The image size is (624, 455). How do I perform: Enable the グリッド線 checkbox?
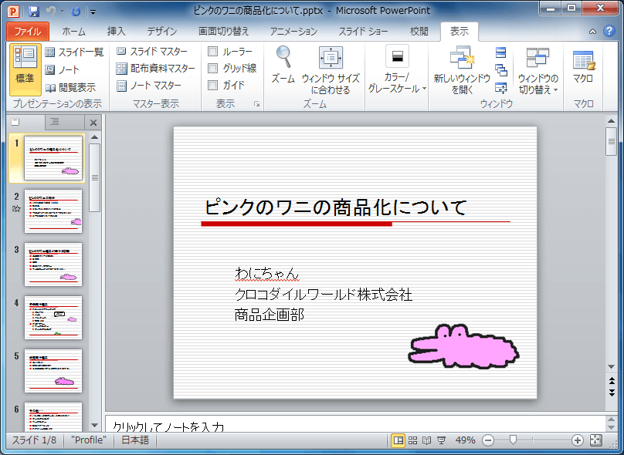pyautogui.click(x=213, y=69)
